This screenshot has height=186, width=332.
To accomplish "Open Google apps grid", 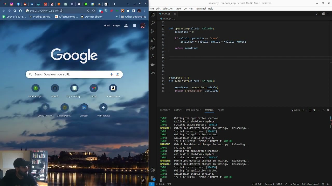I will coord(134,26).
